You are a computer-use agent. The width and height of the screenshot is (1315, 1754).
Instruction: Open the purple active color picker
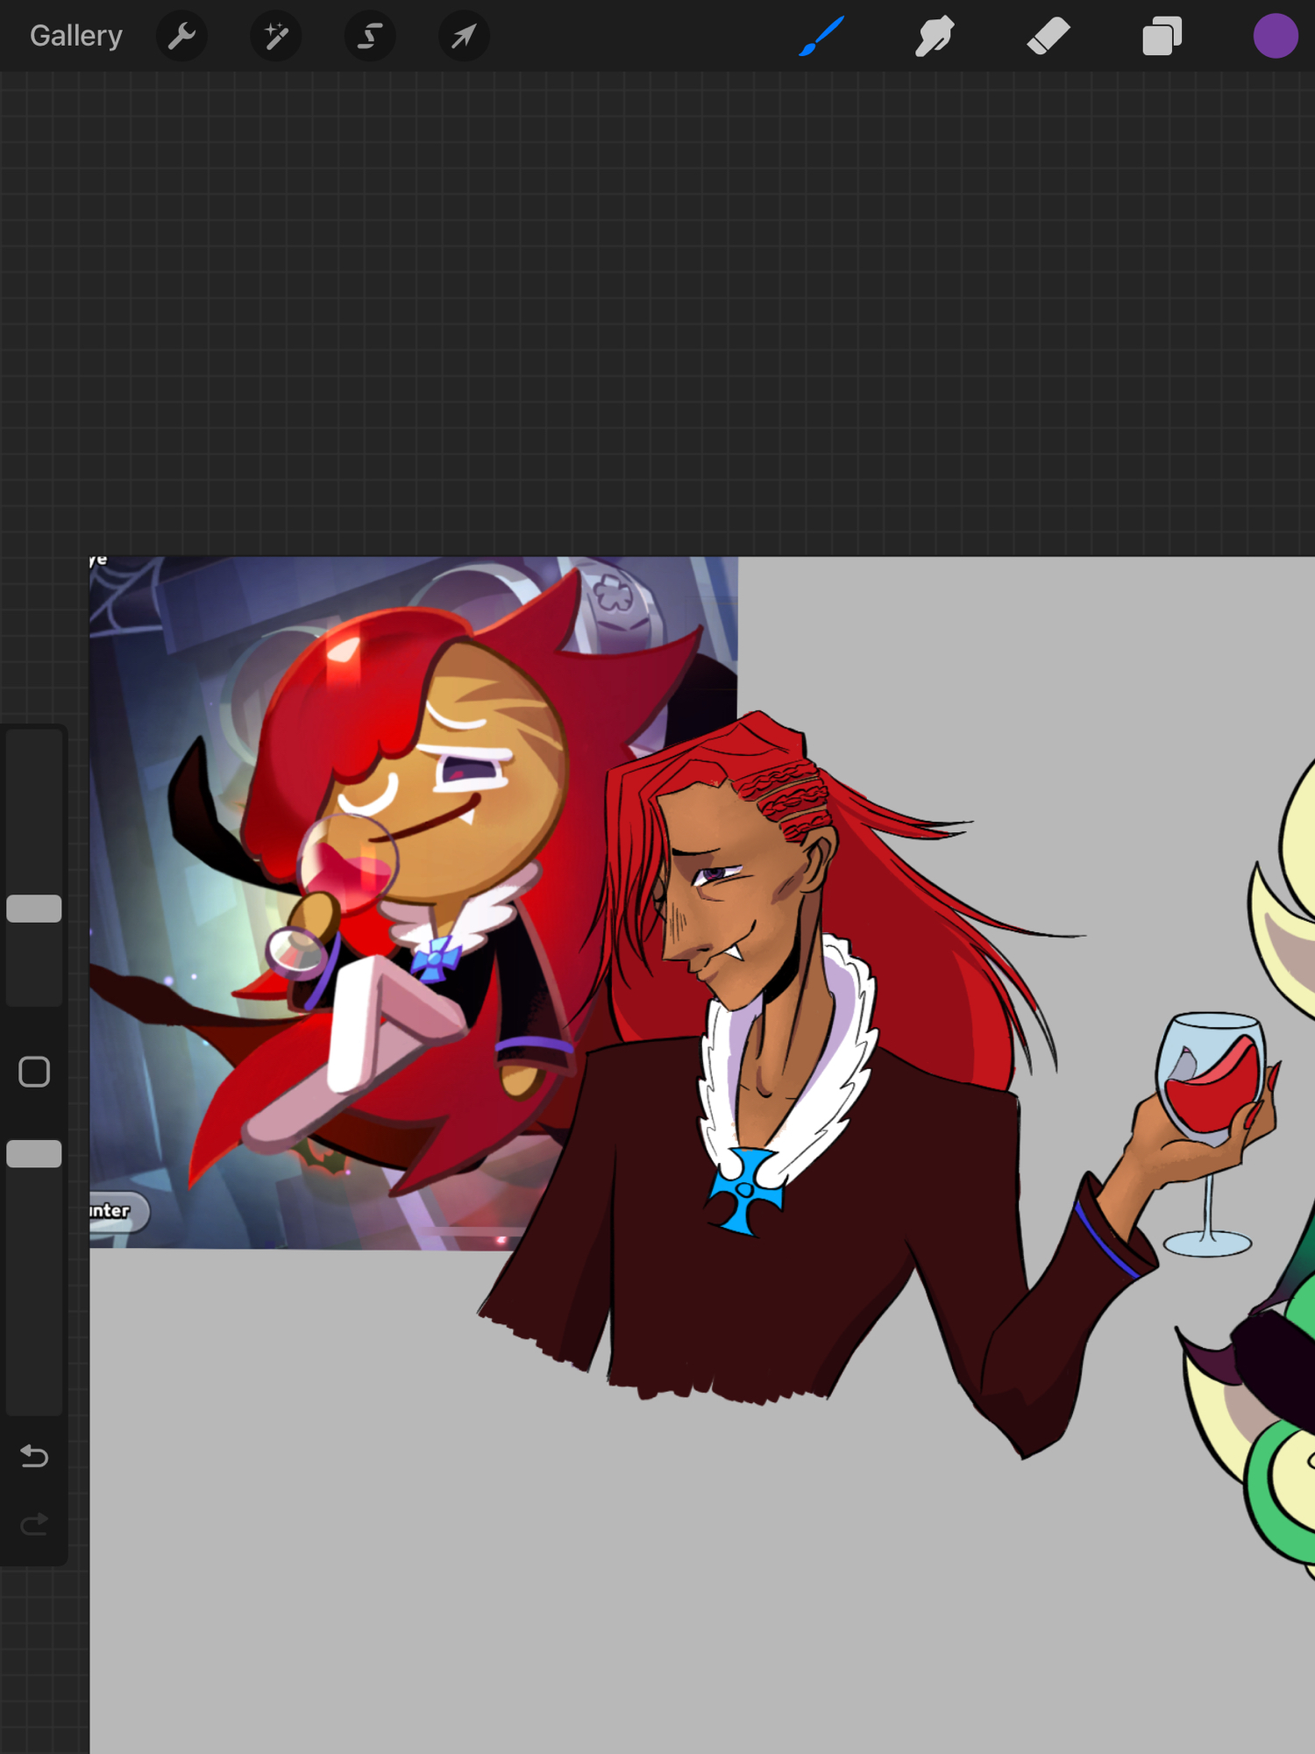pos(1275,36)
